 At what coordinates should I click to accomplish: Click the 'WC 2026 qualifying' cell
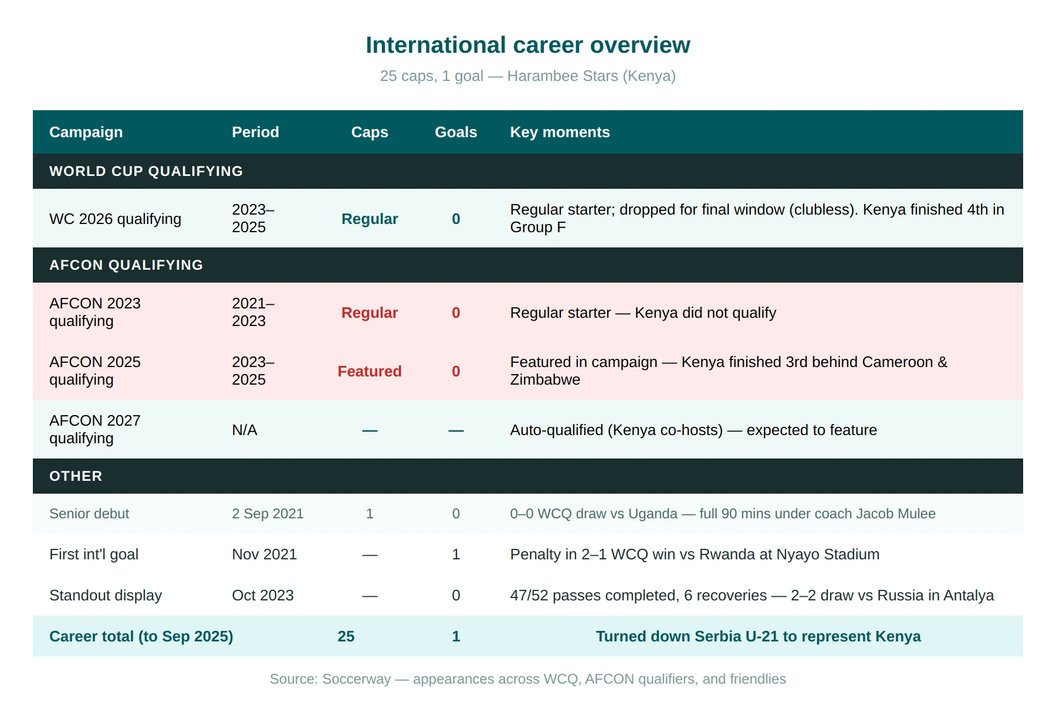pos(116,219)
